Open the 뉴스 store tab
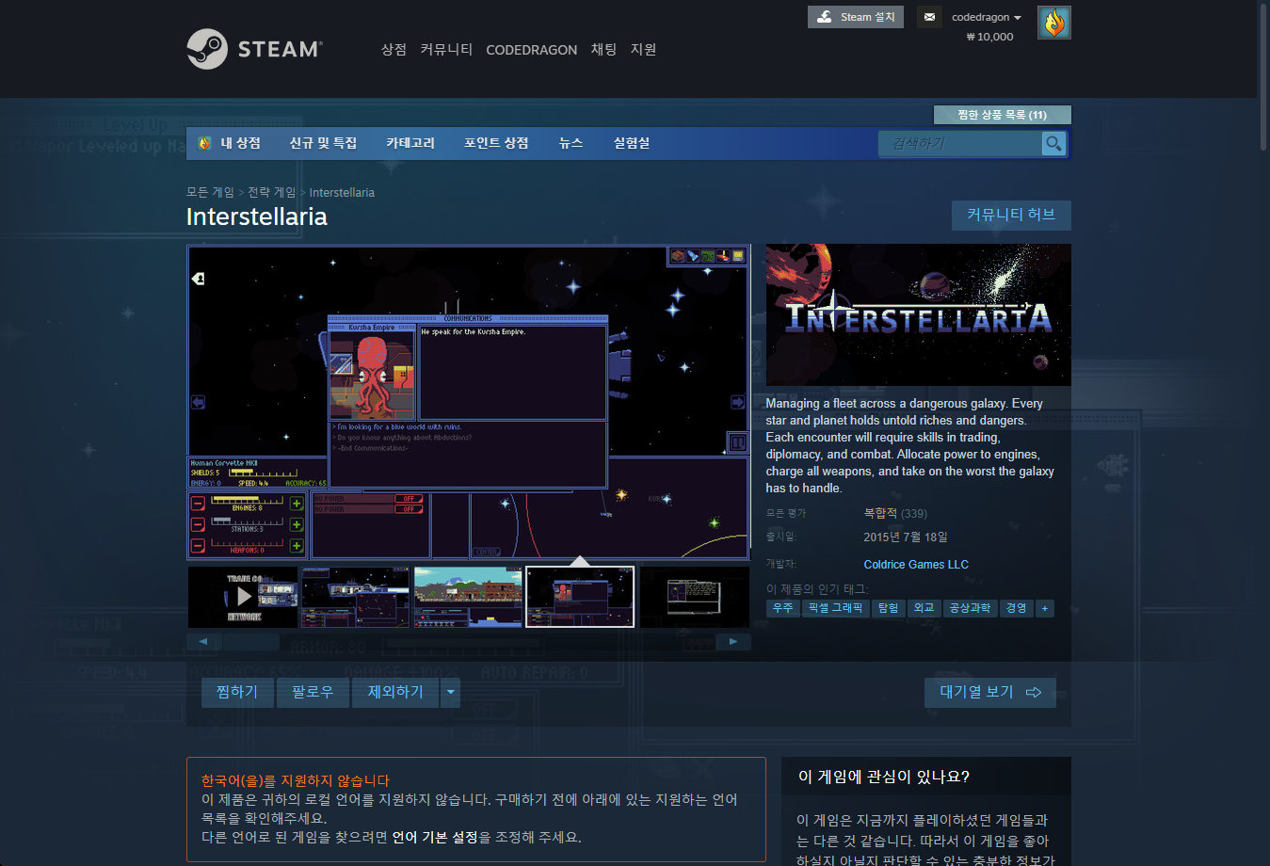Screen dimensions: 1270x866 [571, 143]
